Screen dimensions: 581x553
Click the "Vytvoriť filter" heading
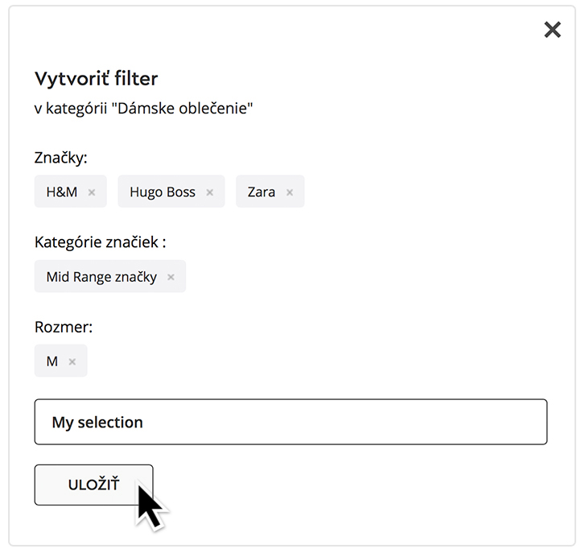[97, 78]
